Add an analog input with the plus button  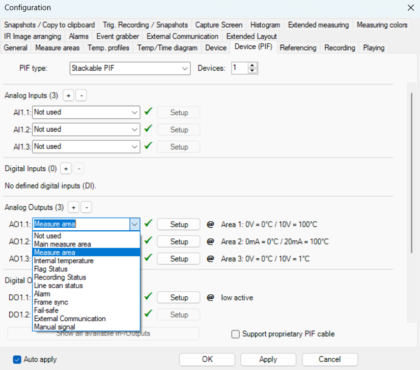coord(68,96)
